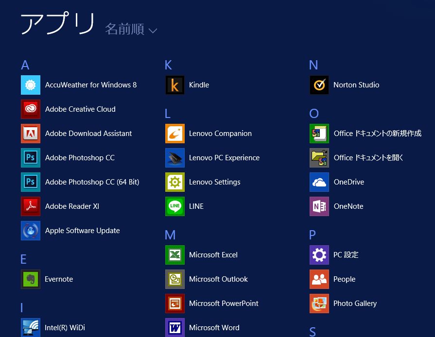Select the S group header
This screenshot has height=337, width=435.
pyautogui.click(x=313, y=332)
